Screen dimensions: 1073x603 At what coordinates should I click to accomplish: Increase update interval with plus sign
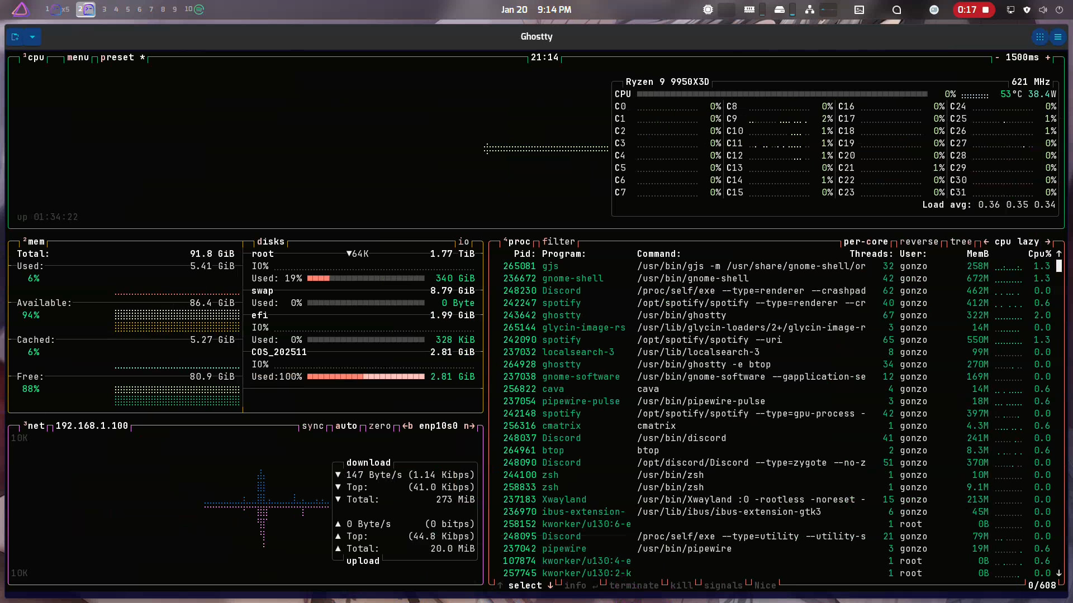pyautogui.click(x=1048, y=58)
